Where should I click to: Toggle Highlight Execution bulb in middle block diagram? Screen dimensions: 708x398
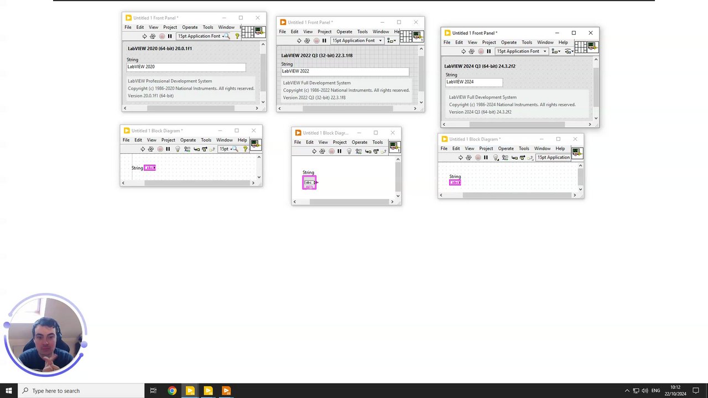pyautogui.click(x=348, y=151)
